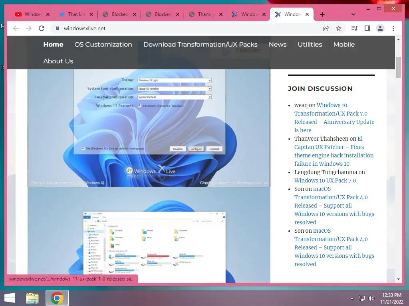The image size is (409, 306).
Task: Open the reading list/media control icon
Action: pyautogui.click(x=355, y=28)
